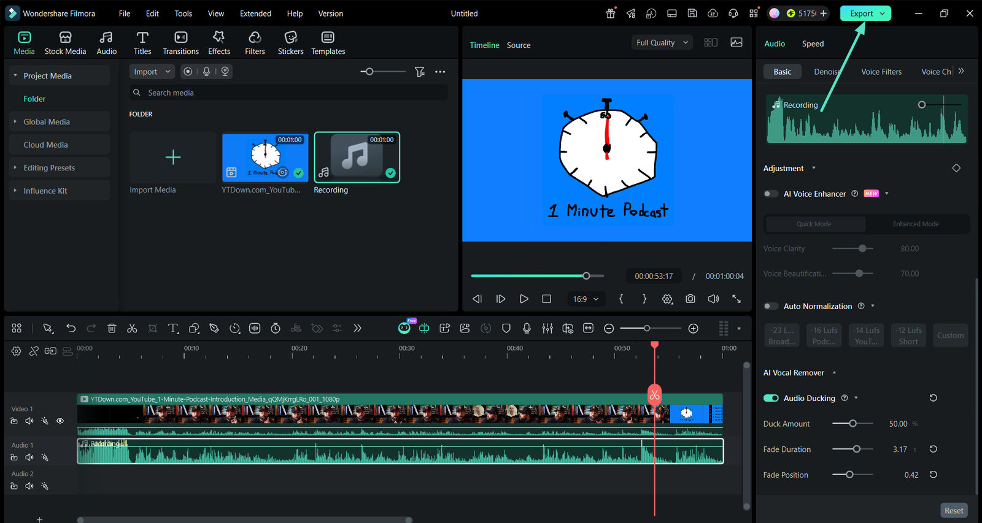Click Import Media plus tile
Image resolution: width=982 pixels, height=523 pixels.
click(173, 158)
